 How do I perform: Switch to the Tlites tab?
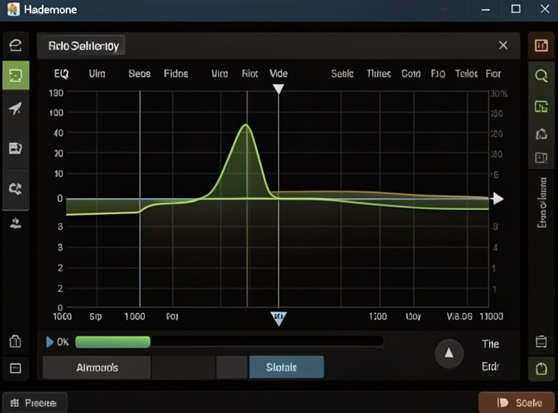[x=379, y=74]
